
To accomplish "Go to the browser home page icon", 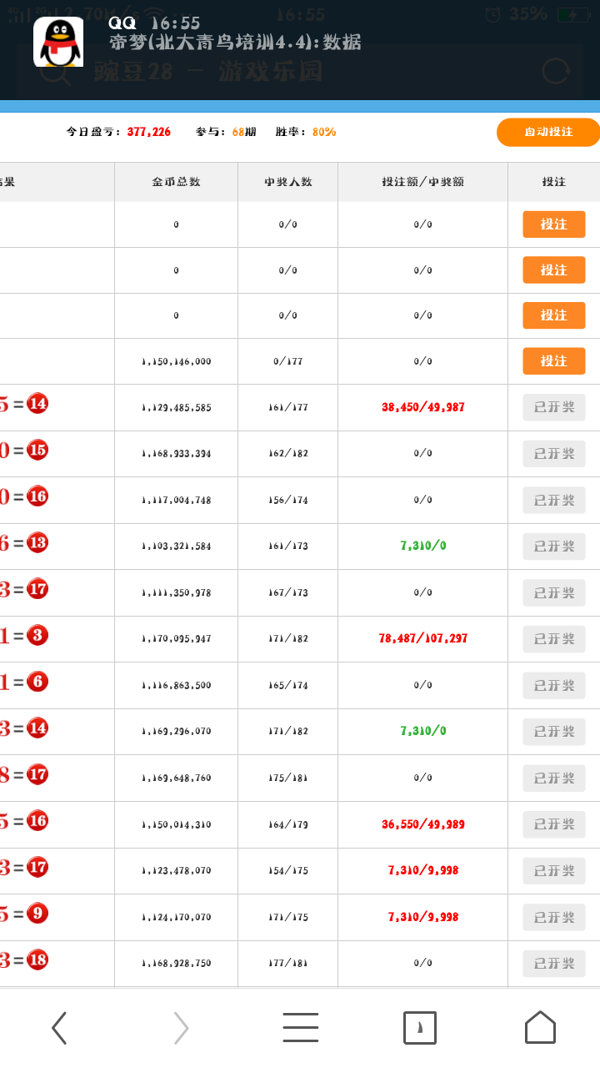I will click(540, 1028).
